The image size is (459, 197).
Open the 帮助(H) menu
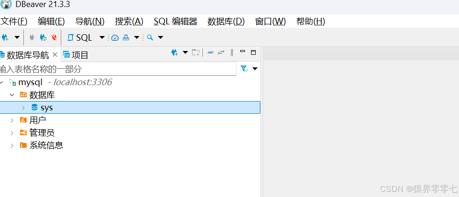coord(310,22)
